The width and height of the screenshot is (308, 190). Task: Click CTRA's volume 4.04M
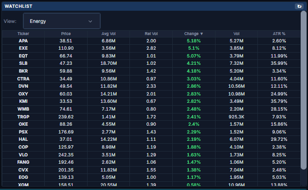pyautogui.click(x=236, y=78)
